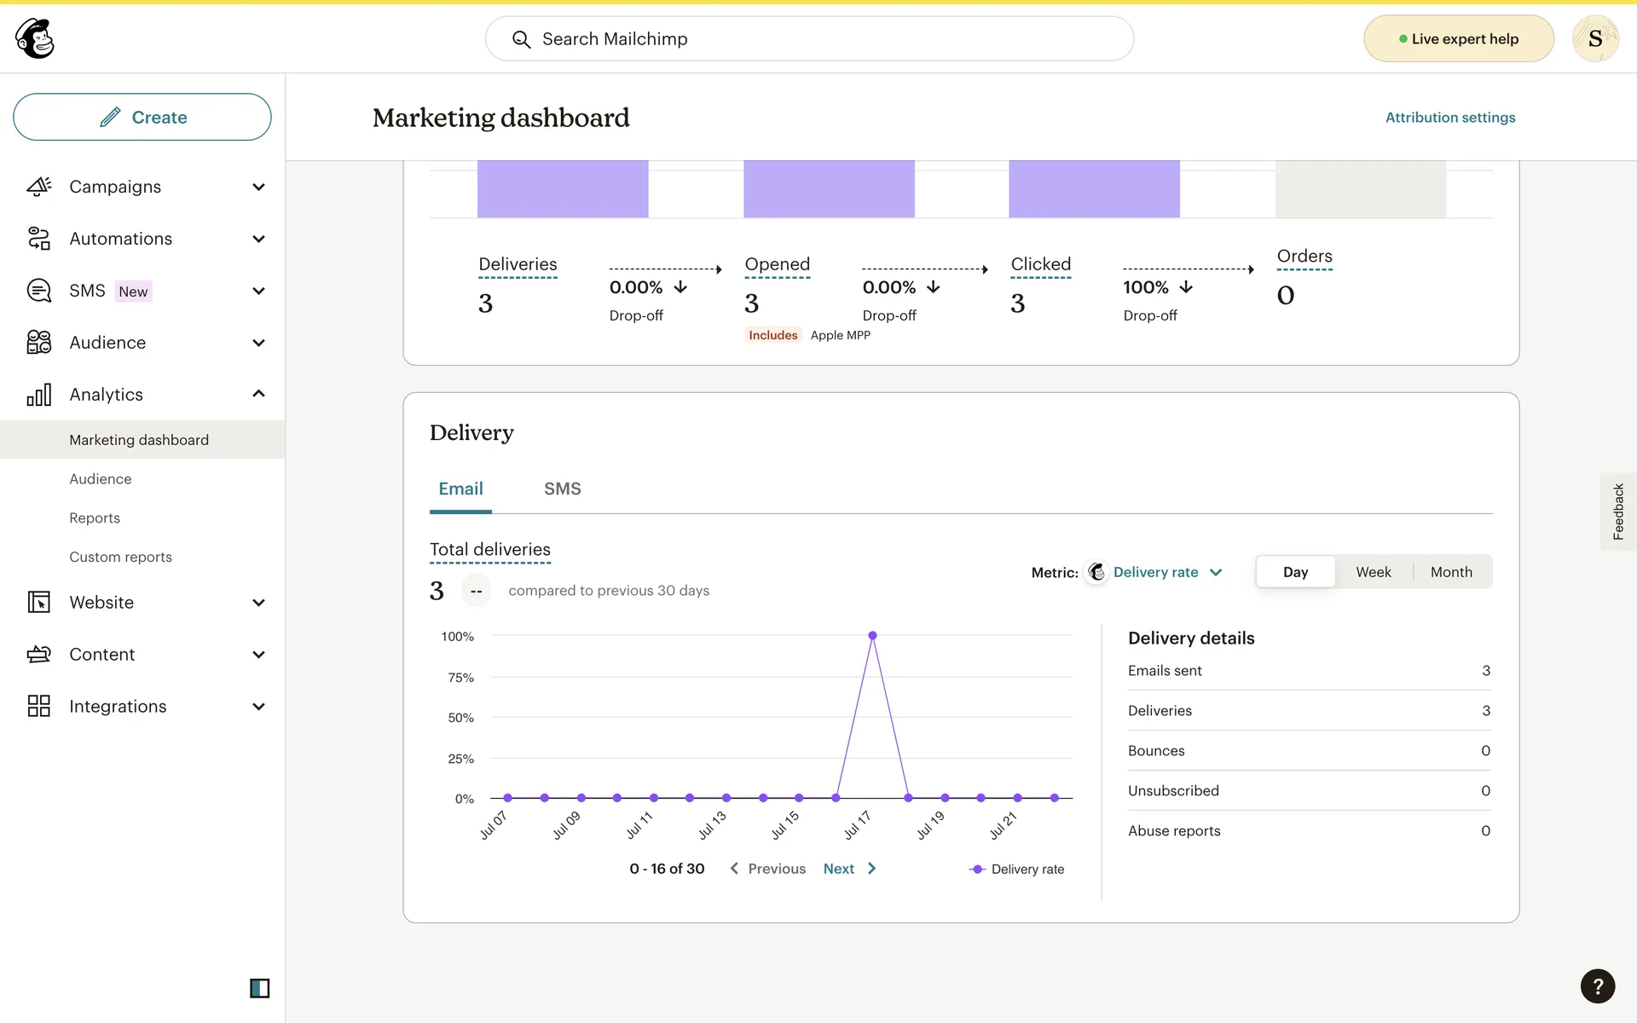Collapse sidebar using bottom panel icon
This screenshot has height=1023, width=1637.
(x=259, y=988)
